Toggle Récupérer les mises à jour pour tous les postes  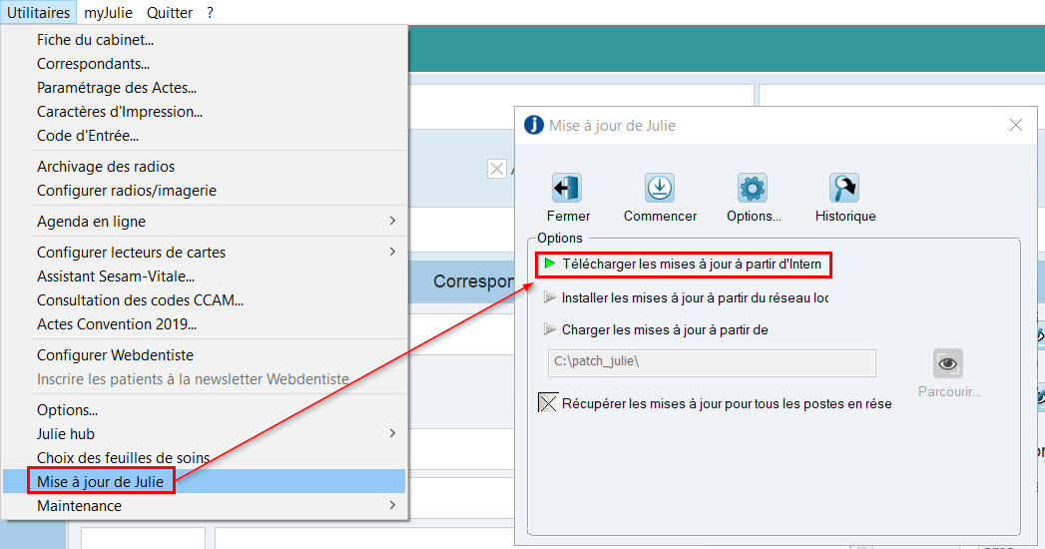pos(548,403)
